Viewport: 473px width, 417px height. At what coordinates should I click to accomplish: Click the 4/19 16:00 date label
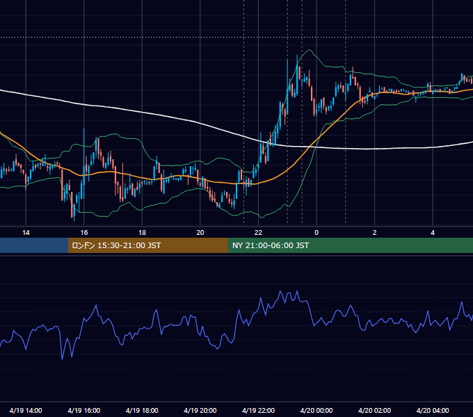click(84, 410)
